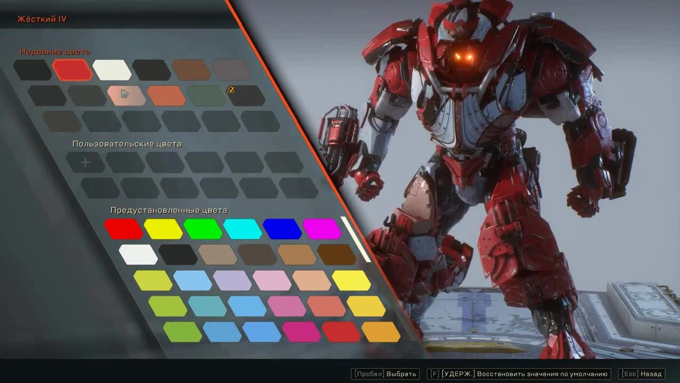680x383 pixels.
Task: Confirm with the Выбрать button
Action: (x=385, y=374)
